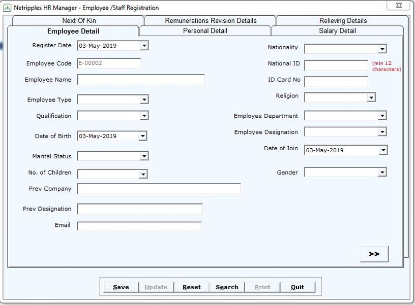This screenshot has height=305, width=415.
Task: Open the Relieving Details tab
Action: (x=343, y=21)
